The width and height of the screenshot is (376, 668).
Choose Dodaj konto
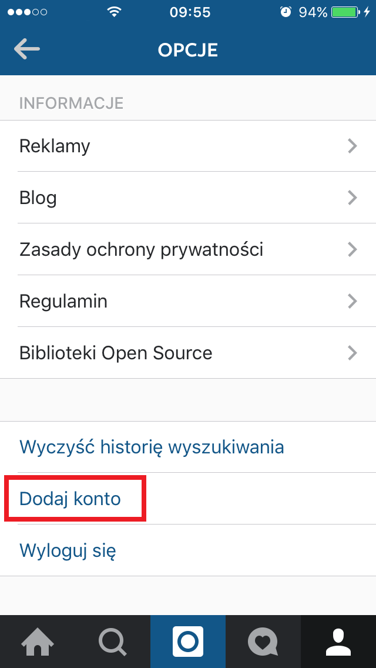(x=70, y=499)
